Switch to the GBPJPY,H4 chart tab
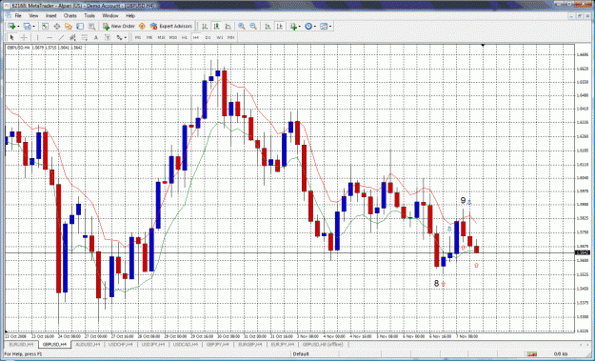Image resolution: width=595 pixels, height=361 pixels. 218,345
